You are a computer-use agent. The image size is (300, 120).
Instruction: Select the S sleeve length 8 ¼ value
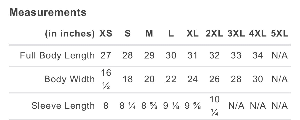(128, 106)
